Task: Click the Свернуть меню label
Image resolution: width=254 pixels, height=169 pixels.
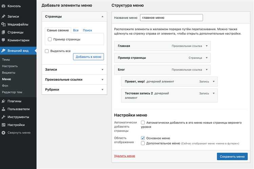Action: (x=19, y=132)
